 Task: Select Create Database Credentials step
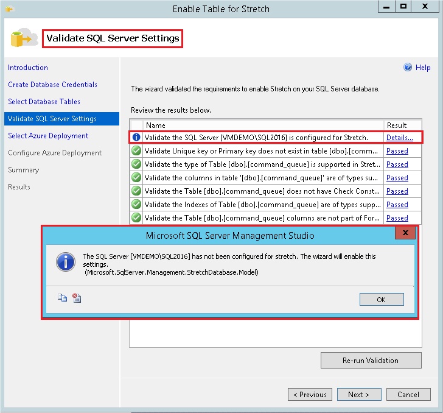(52, 85)
